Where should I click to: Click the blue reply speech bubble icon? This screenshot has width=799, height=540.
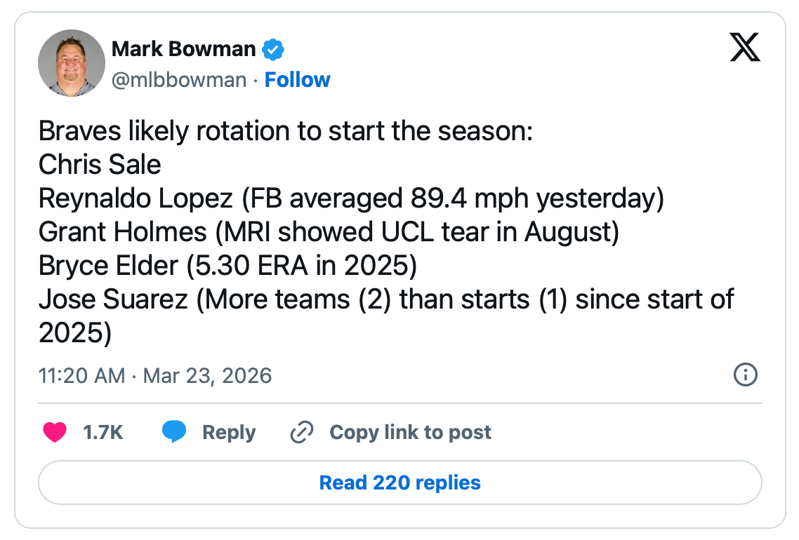point(174,432)
